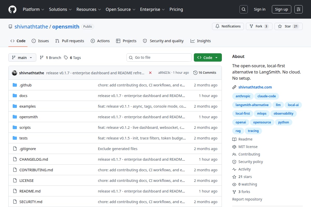Screen dimensions: 311x207
Task: Expand the green Code dropdown
Action: click(208, 58)
